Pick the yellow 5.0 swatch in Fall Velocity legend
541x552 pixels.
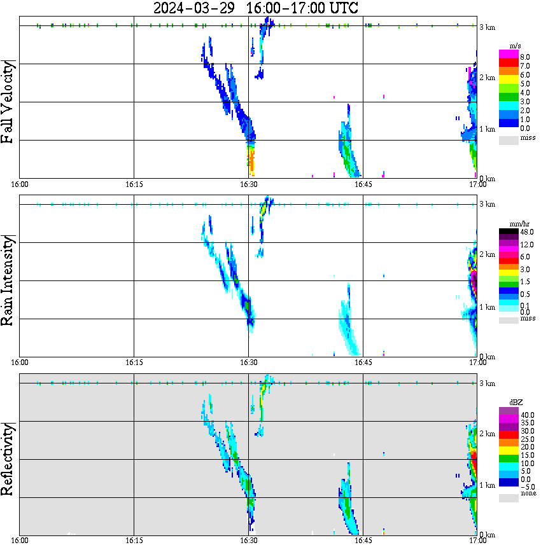pos(509,79)
